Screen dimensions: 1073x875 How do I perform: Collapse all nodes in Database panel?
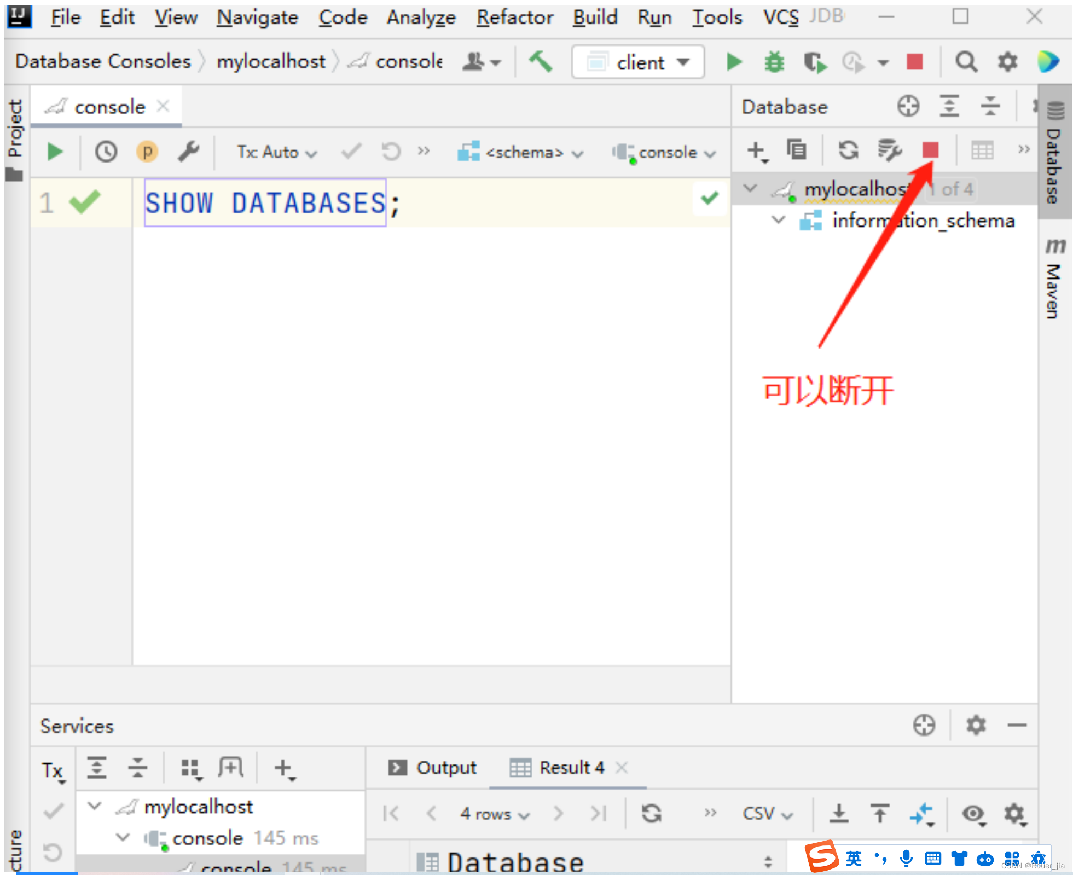(990, 106)
